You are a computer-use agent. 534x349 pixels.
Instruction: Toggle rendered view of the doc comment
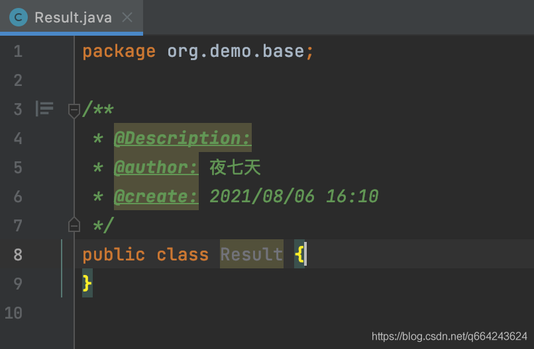[x=44, y=109]
